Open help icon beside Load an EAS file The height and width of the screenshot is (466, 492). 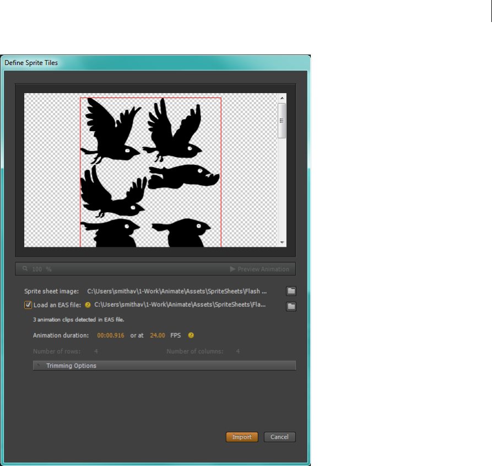click(88, 305)
